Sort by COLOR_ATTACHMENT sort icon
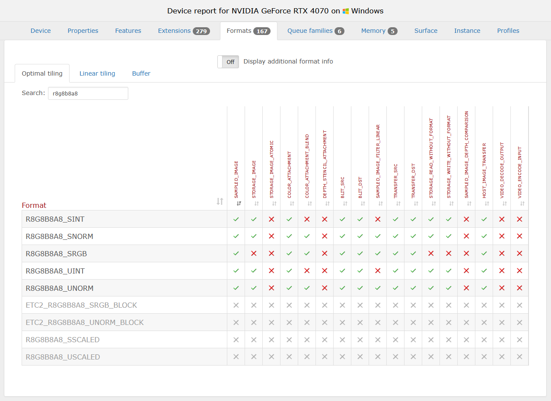Screen dimensions: 551x401 292,204
